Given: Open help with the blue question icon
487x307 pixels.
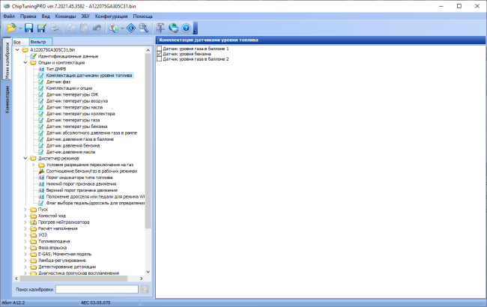Looking at the screenshot, I should [x=186, y=28].
